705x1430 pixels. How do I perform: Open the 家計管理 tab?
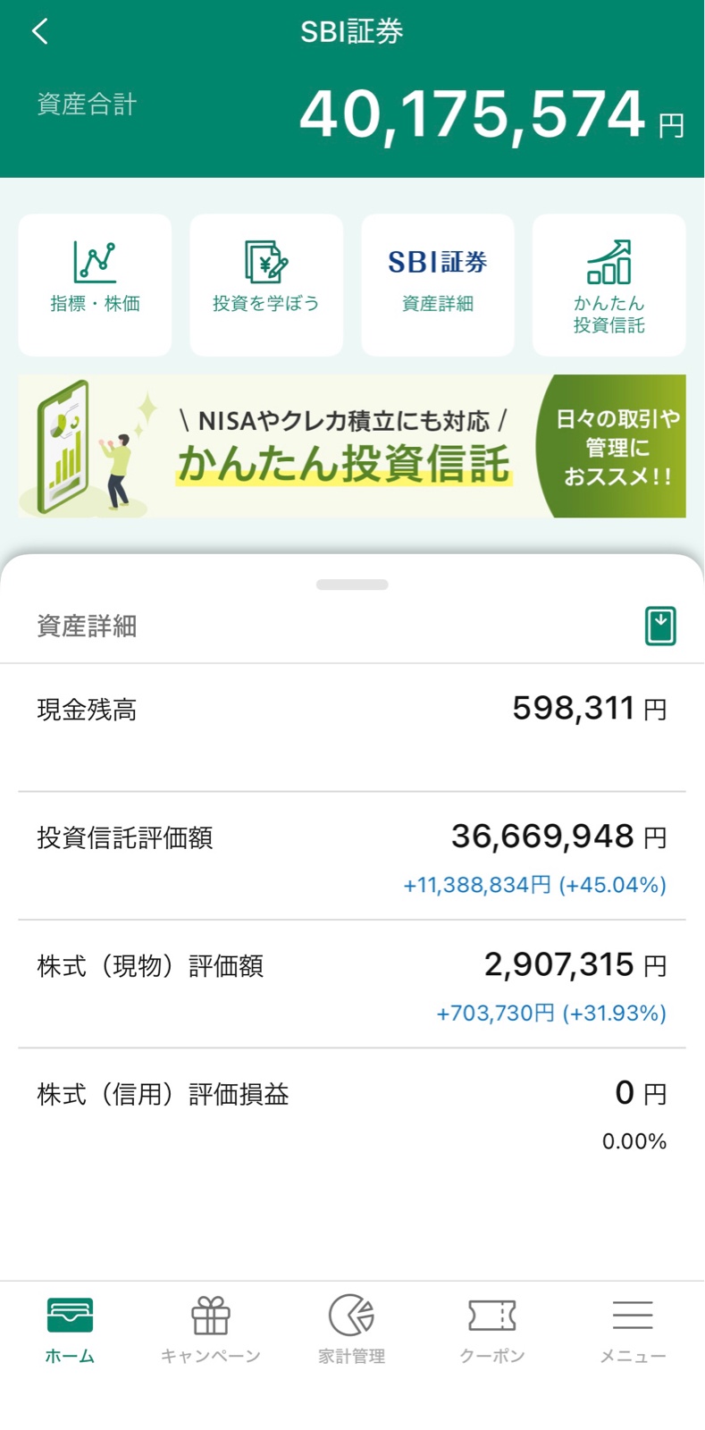(352, 1329)
